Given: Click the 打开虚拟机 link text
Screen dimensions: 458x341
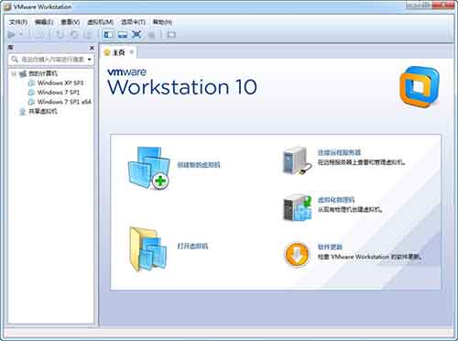Looking at the screenshot, I should [192, 247].
